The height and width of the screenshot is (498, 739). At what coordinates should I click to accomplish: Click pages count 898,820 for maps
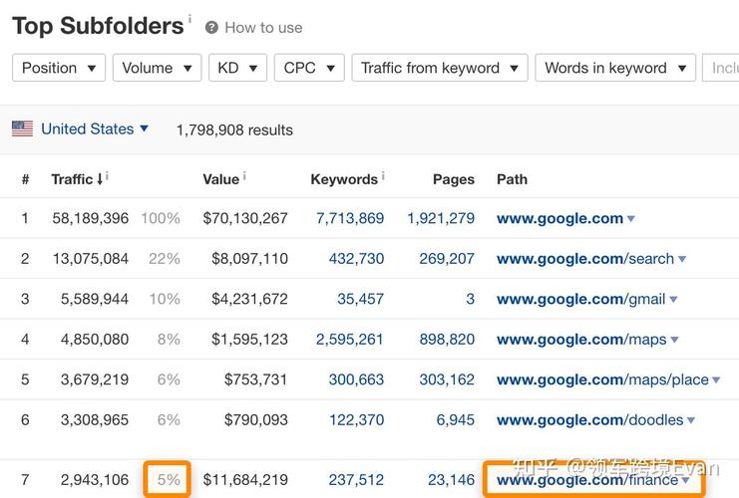441,340
